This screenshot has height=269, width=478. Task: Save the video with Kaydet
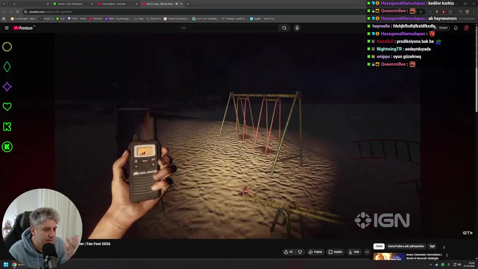click(x=335, y=252)
